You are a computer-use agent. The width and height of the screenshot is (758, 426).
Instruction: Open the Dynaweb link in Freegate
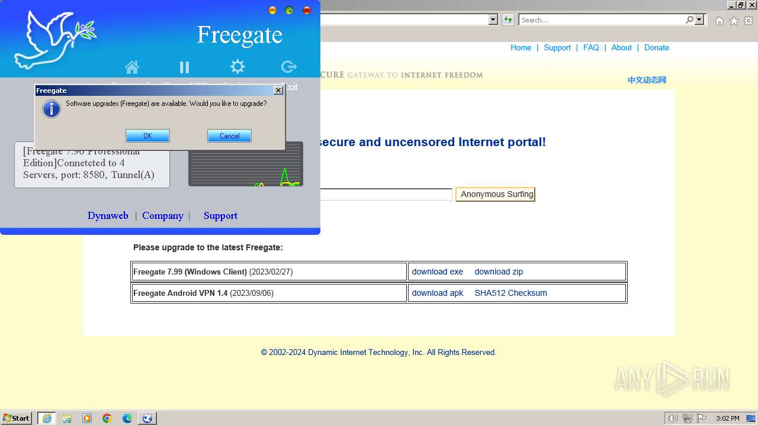(x=108, y=215)
